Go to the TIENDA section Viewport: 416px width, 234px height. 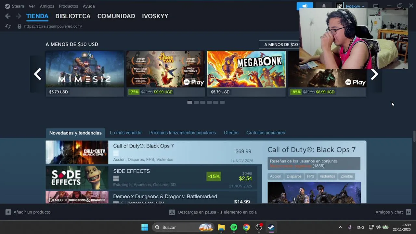coord(37,16)
